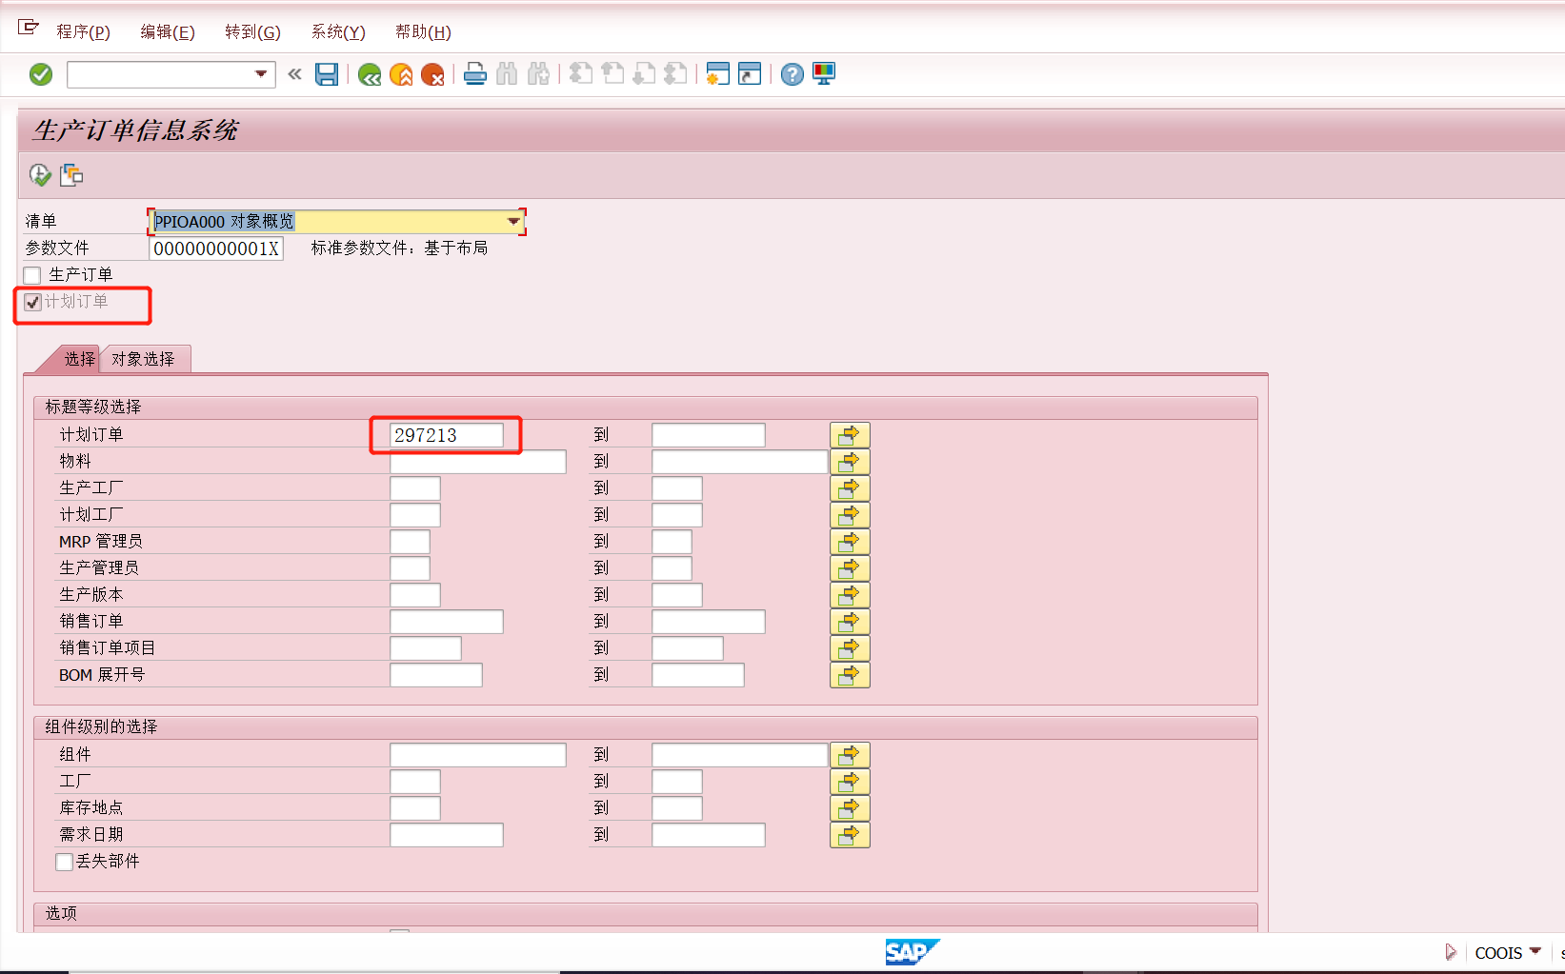Click the green Back arrow icon
Viewport: 1565px width, 974px height.
370,74
